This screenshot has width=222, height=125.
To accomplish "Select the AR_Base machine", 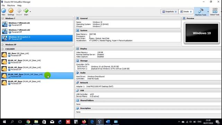I will (37, 55).
